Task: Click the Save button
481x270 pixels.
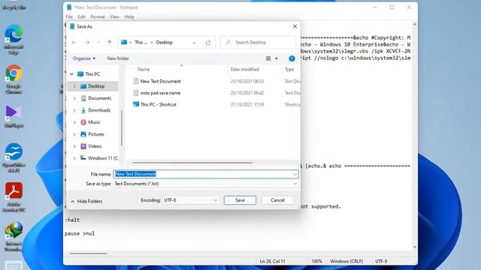Action: [240, 200]
